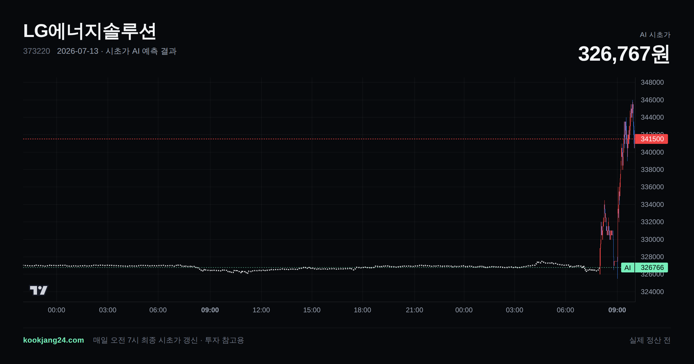
Task: Click the 326,767원 predicted price
Action: click(x=624, y=54)
